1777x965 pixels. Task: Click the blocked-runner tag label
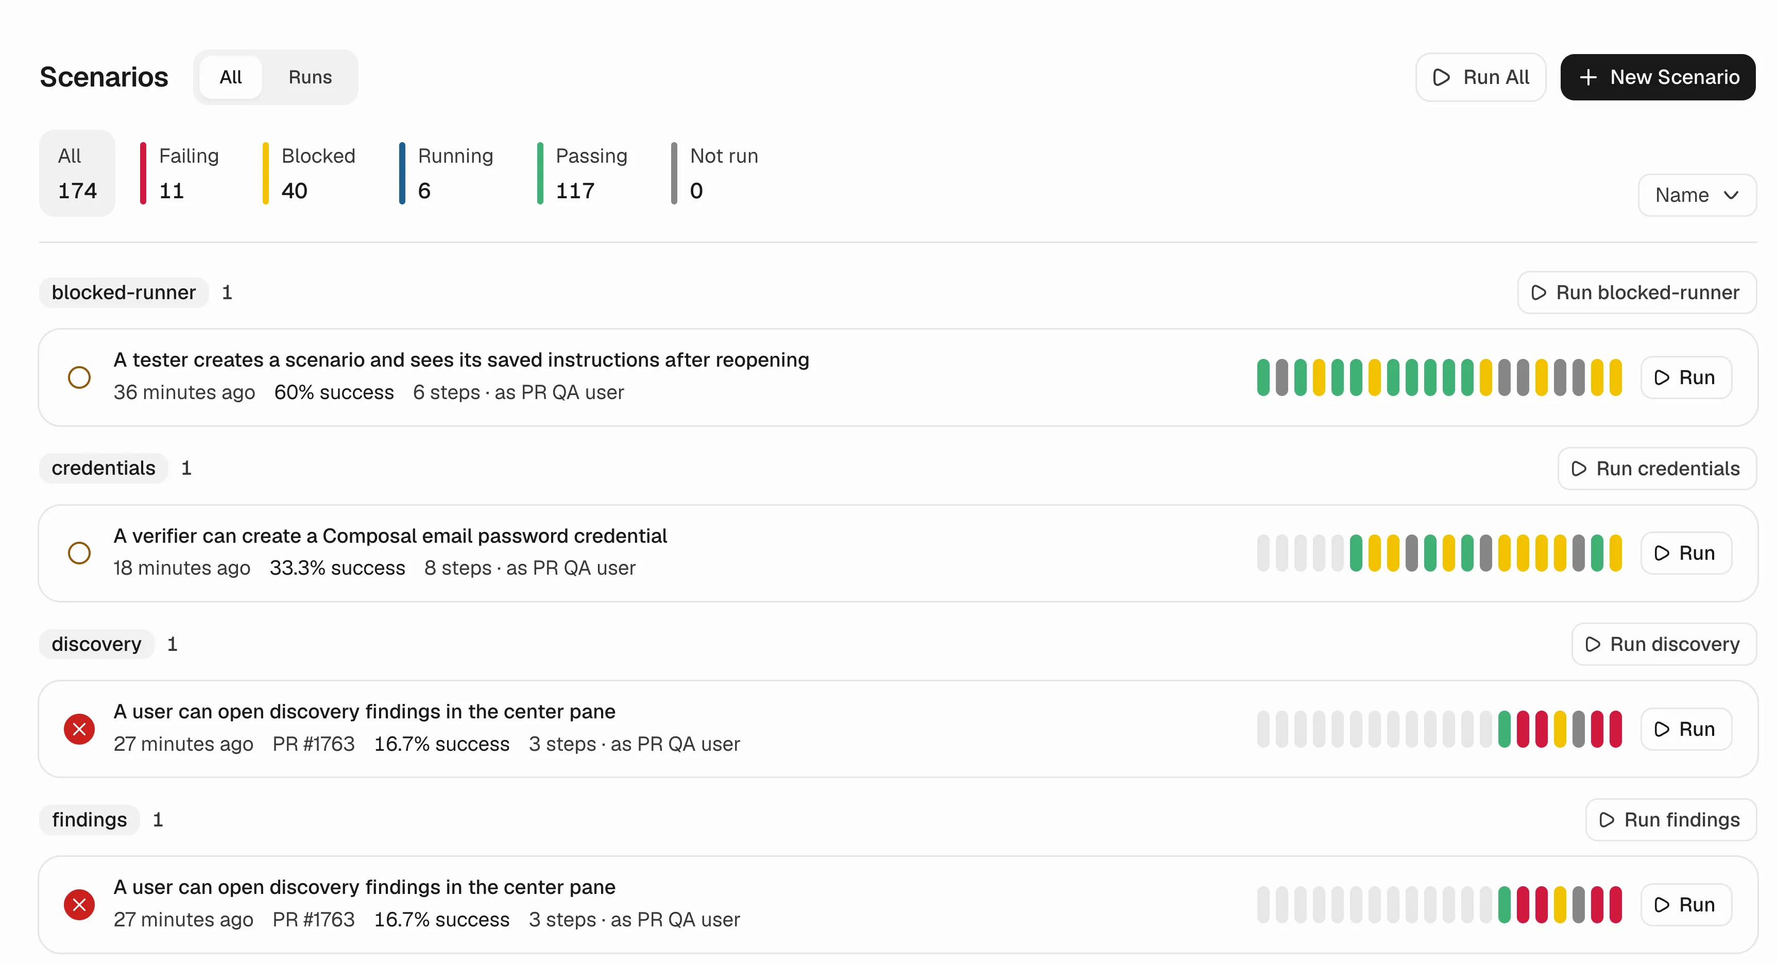coord(124,292)
